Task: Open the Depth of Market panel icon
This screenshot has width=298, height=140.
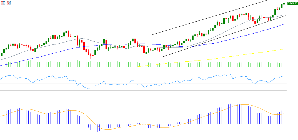Action: coord(2,3)
